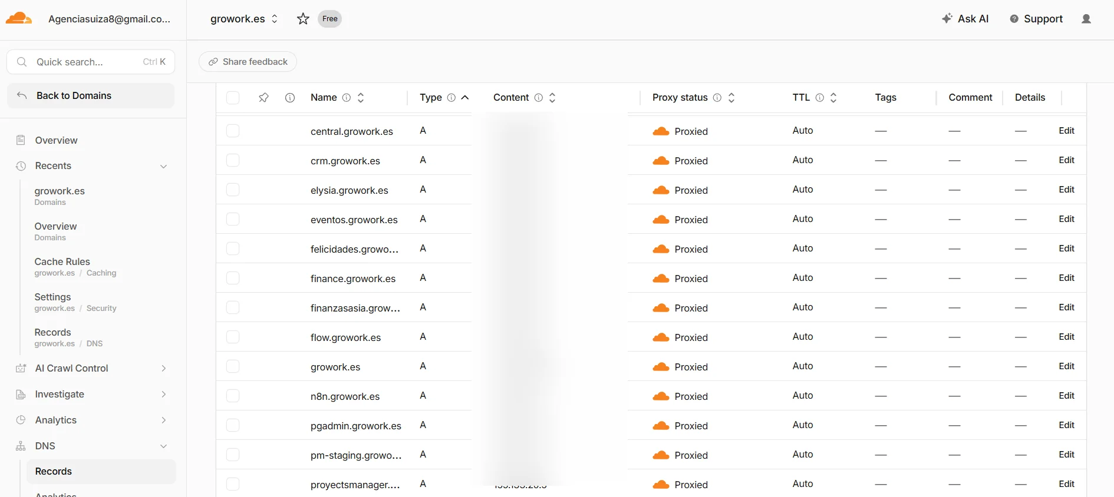Expand the Investigate chevron
Image resolution: width=1114 pixels, height=497 pixels.
164,394
